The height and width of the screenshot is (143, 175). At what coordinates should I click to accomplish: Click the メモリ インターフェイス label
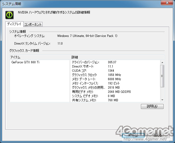point(85,83)
